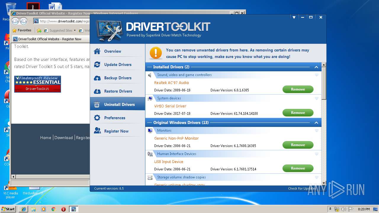Remove the Realtek AC'97 Audio driver
The image size is (379, 213).
[298, 89]
